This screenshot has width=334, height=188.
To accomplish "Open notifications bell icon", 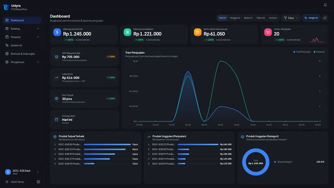I will 325,5.
